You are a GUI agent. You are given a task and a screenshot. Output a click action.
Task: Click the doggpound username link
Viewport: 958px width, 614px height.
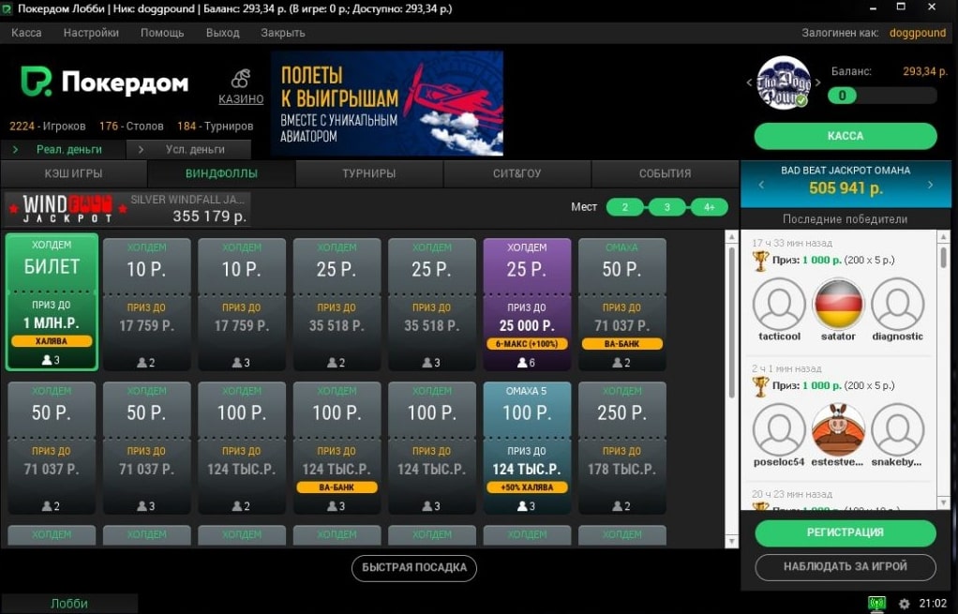(x=917, y=33)
